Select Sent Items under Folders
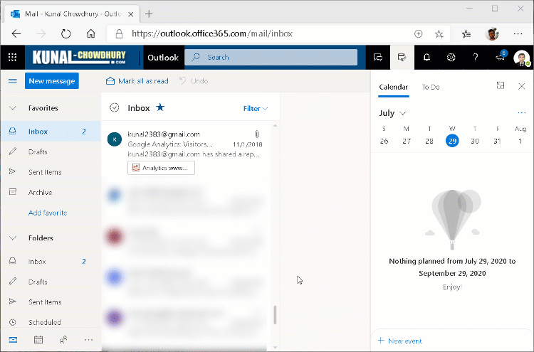 (51, 302)
